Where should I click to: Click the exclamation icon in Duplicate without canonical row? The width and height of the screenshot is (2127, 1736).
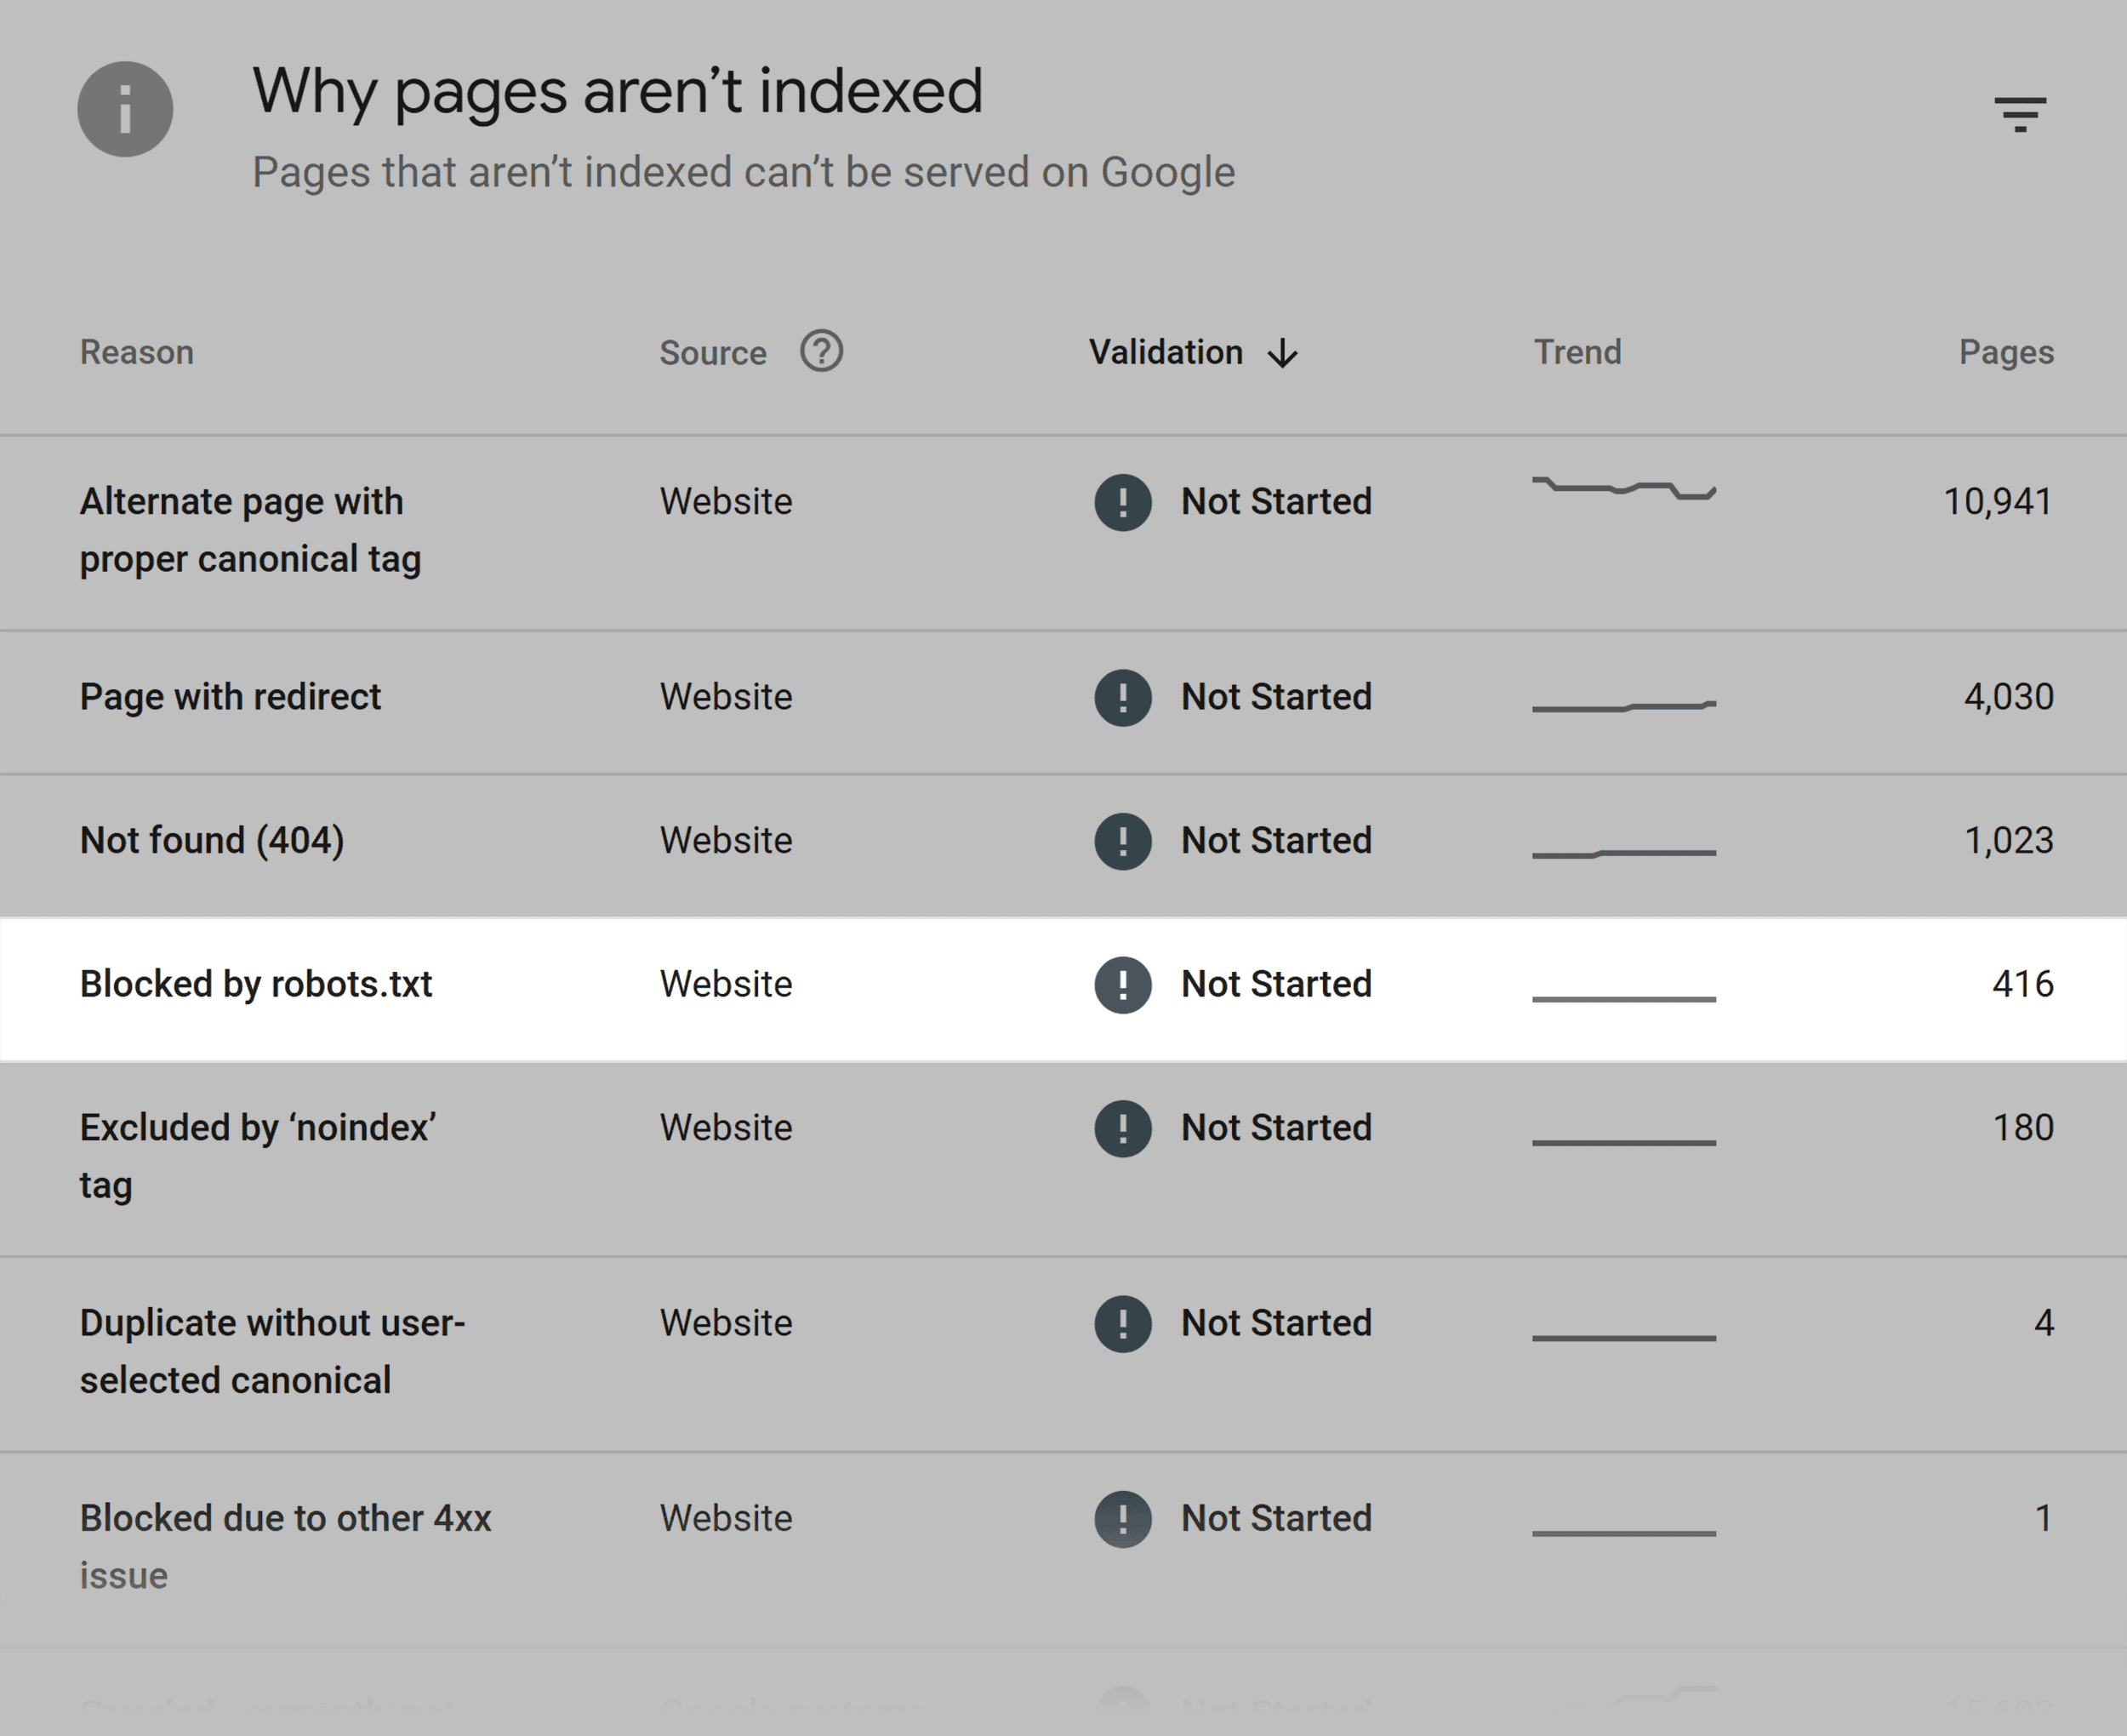1122,1324
